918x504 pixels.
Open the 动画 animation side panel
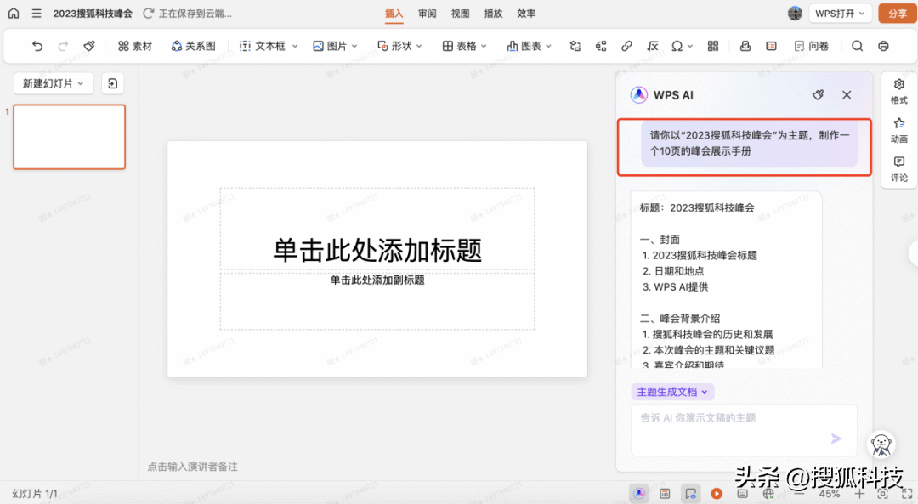pyautogui.click(x=898, y=130)
